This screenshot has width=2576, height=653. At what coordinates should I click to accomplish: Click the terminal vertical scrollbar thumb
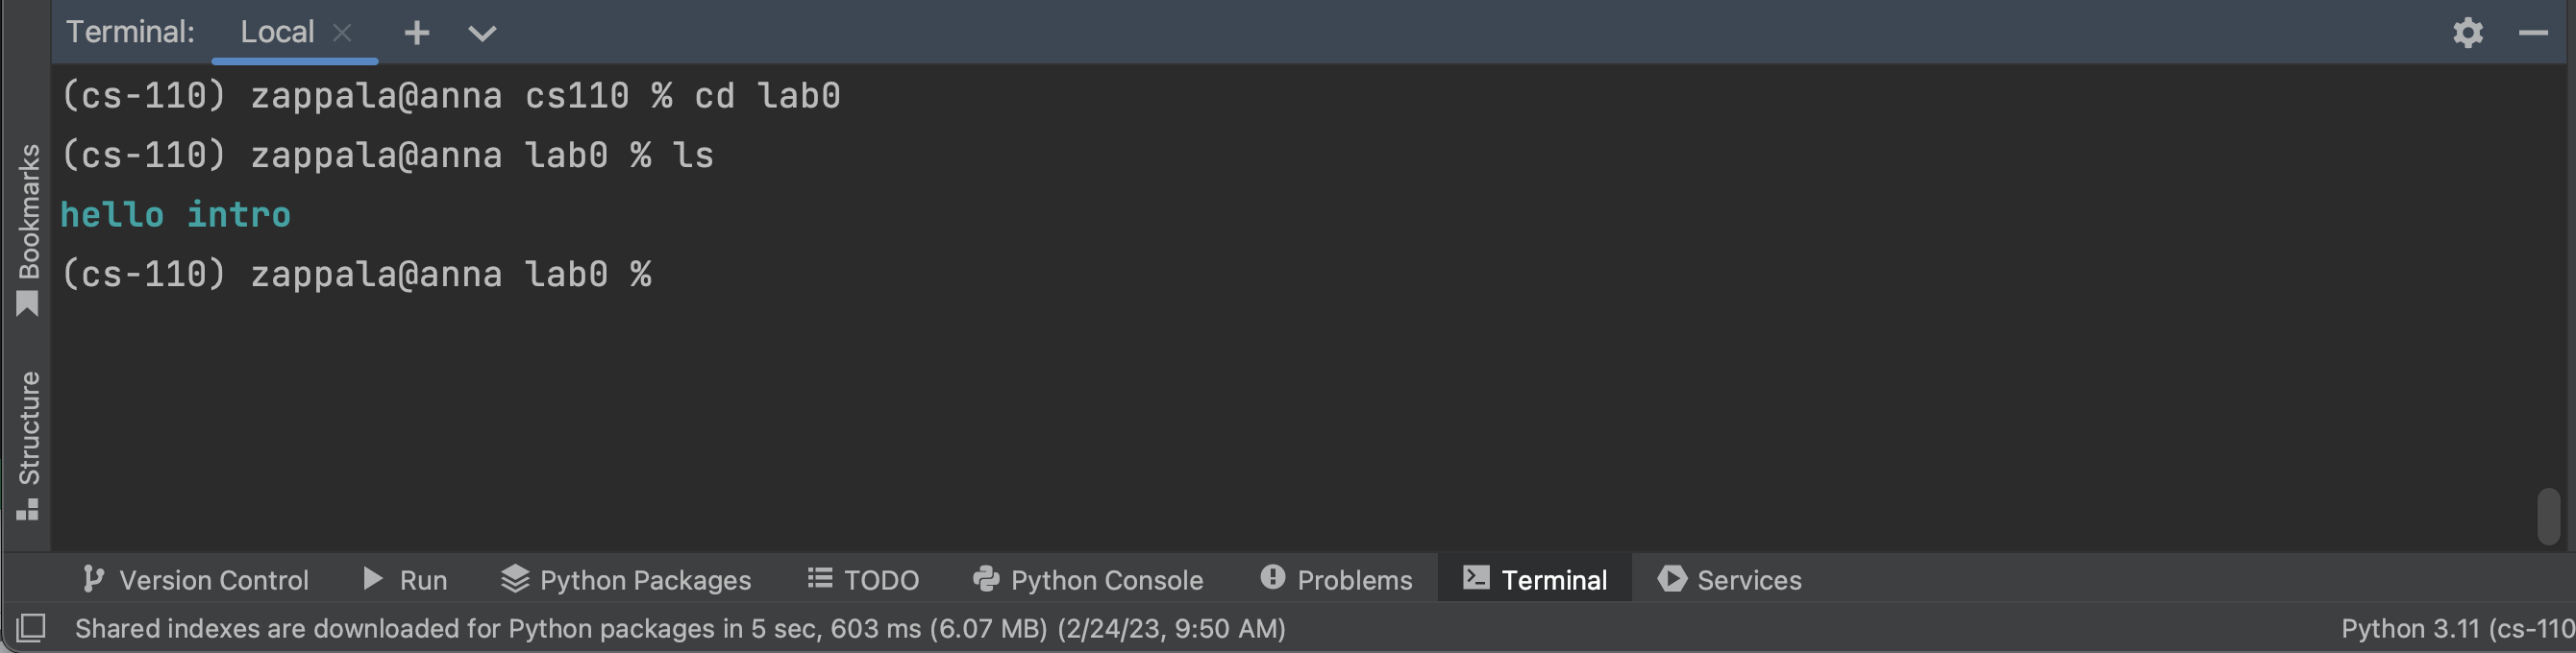2548,516
